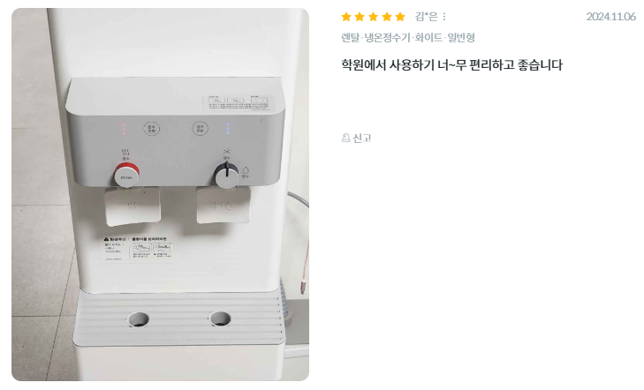The width and height of the screenshot is (644, 390).
Task: Click the review date 2024.11.06
Action: point(610,17)
